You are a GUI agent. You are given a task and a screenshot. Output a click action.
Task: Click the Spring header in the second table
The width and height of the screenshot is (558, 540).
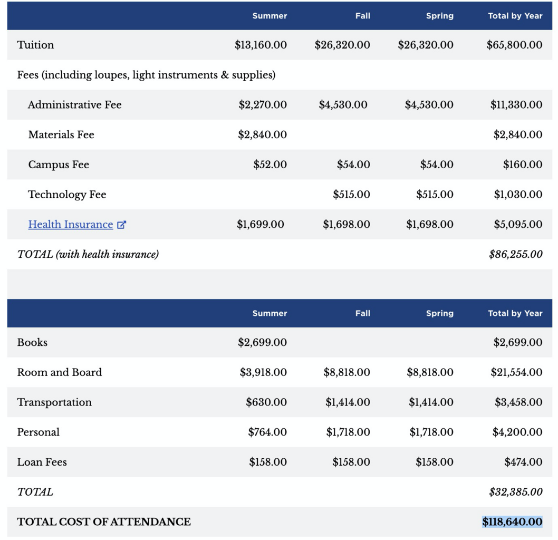click(439, 313)
